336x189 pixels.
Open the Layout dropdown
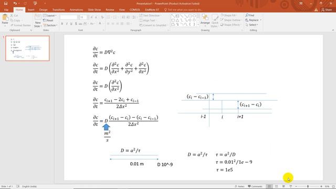coord(50,16)
